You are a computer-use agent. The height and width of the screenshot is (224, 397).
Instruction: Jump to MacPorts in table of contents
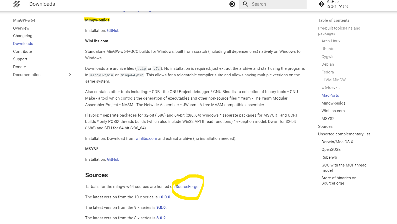point(330,95)
